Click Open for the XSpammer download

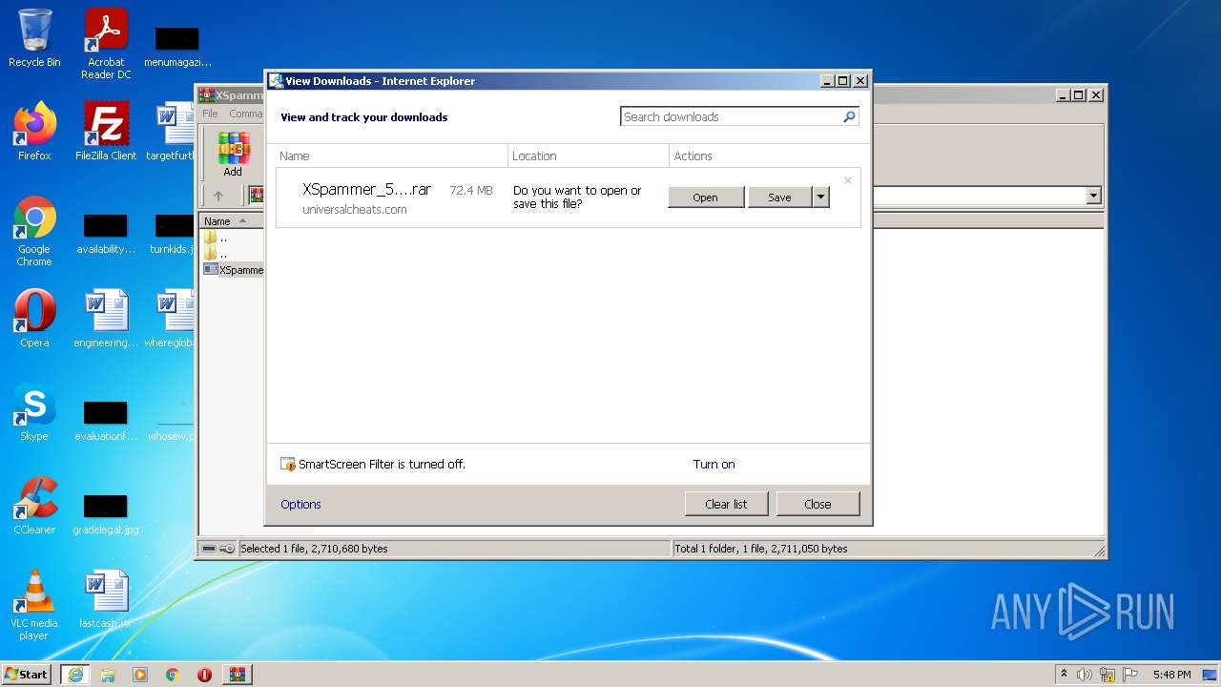tap(706, 198)
